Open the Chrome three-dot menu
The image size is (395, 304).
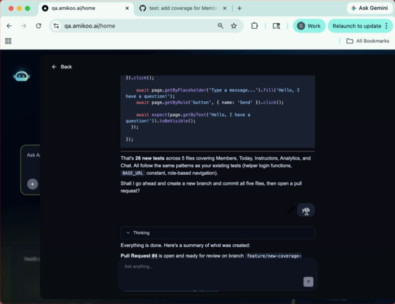point(386,26)
